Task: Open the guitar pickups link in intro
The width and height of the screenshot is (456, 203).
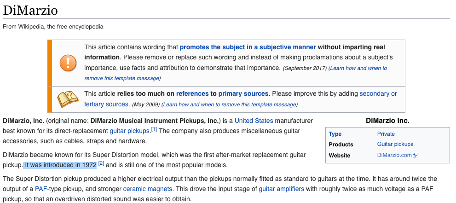Action: tap(129, 131)
